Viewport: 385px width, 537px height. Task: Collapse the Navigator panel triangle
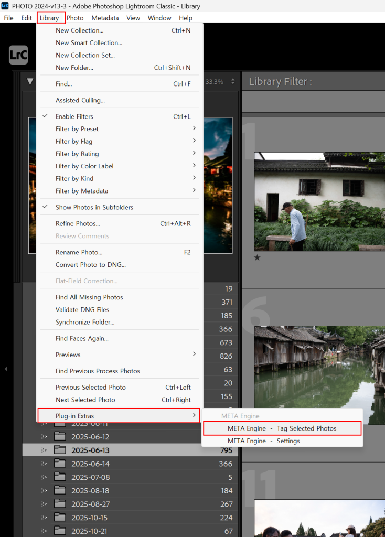click(30, 82)
